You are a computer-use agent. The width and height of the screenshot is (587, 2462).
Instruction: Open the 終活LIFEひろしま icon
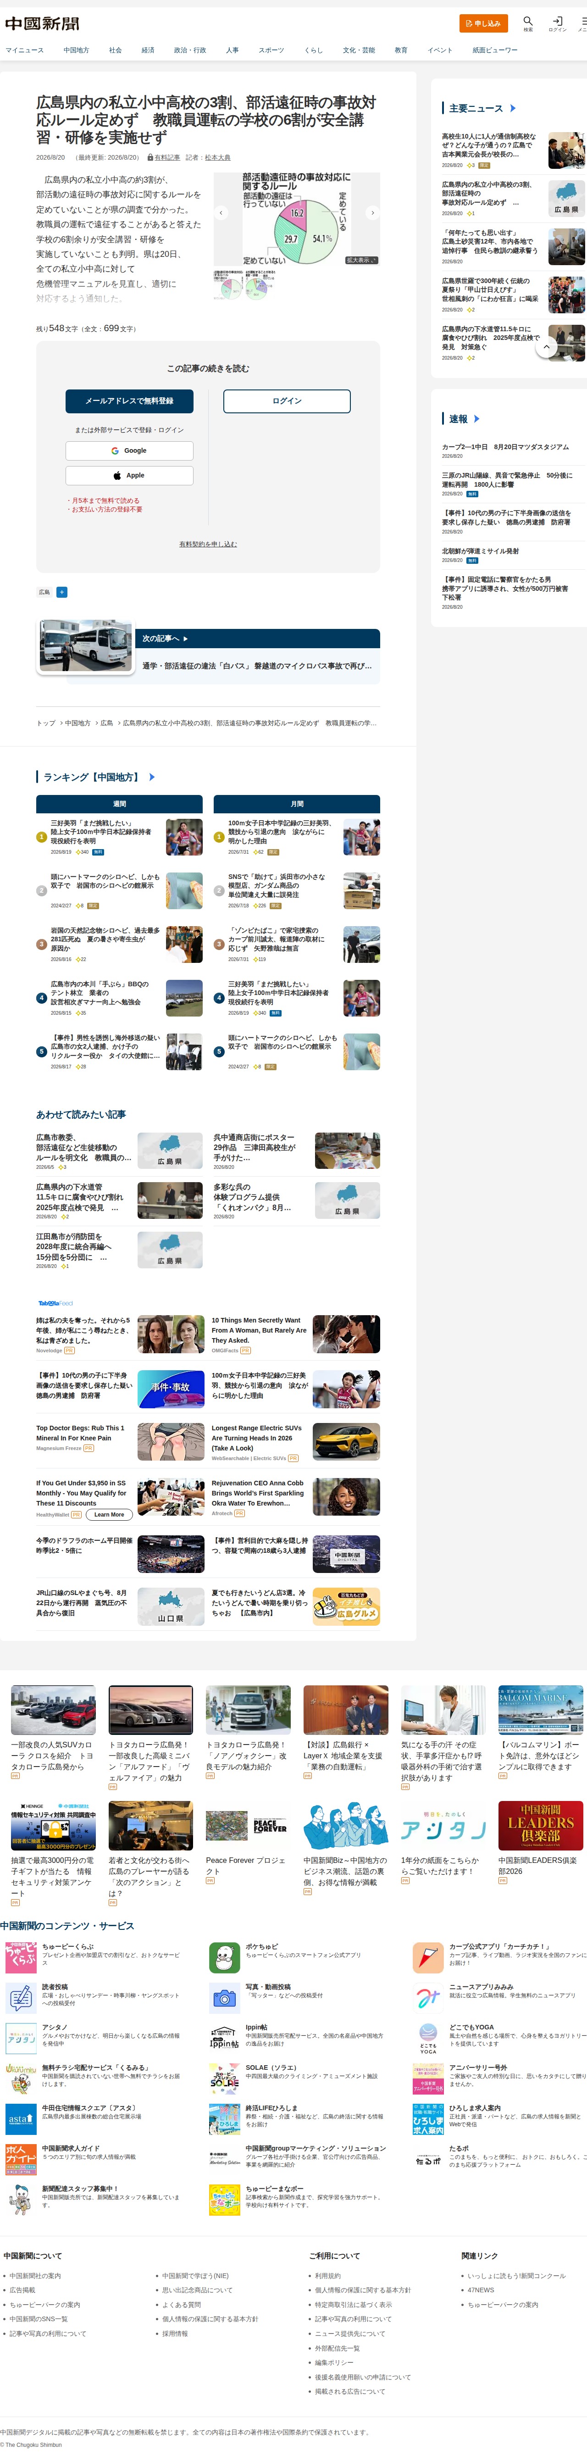point(225,2119)
